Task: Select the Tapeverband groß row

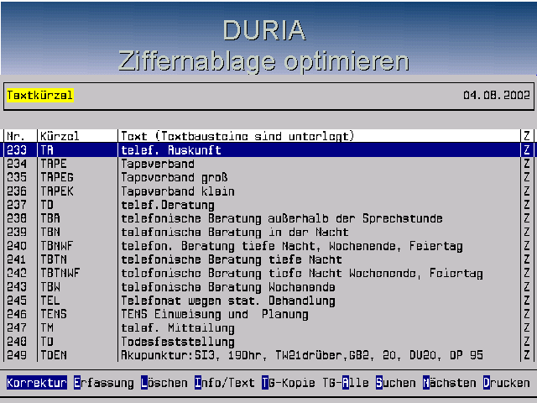Action: pos(268,177)
